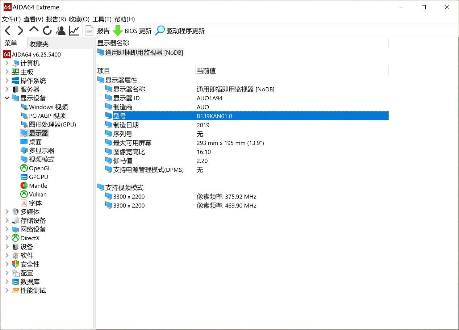459x330 pixels.
Task: Select the 显示器 ID row
Action: coord(242,98)
